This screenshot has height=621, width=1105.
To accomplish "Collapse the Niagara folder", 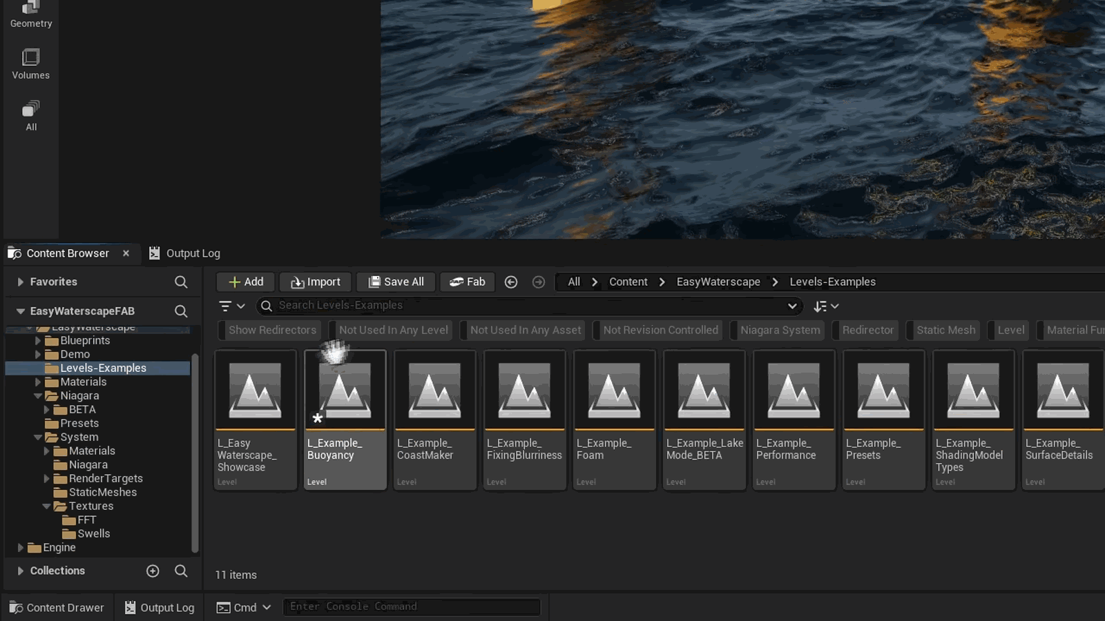I will click(x=38, y=396).
